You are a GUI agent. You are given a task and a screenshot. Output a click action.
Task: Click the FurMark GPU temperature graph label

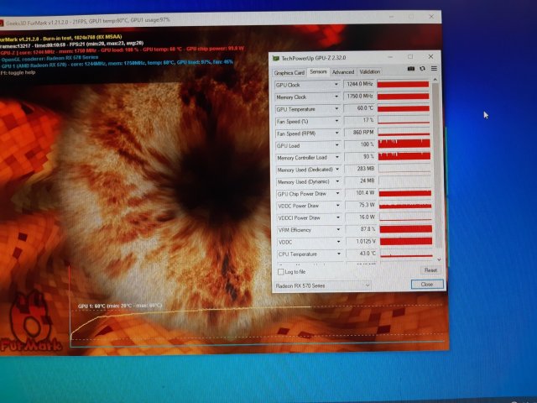[119, 306]
